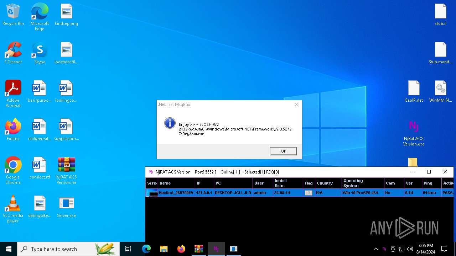
Task: Select basispurpo... Word document
Action: [x=40, y=92]
